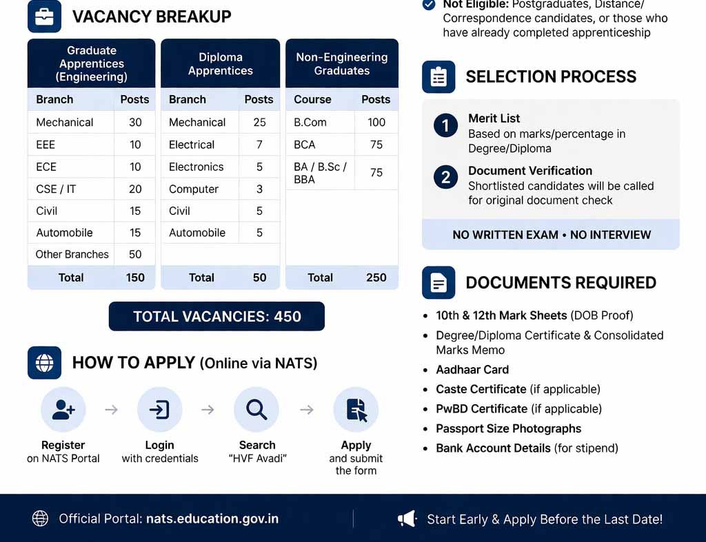Expand the Diploma Apprentices column header
Screen dimensions: 706x542
[x=220, y=62]
